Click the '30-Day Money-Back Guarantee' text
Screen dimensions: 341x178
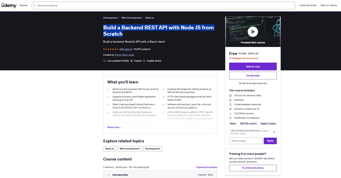253,83
